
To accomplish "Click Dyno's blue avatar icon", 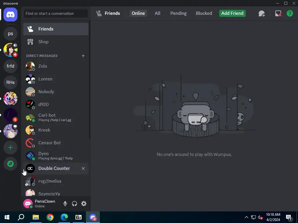I will coord(30,156).
